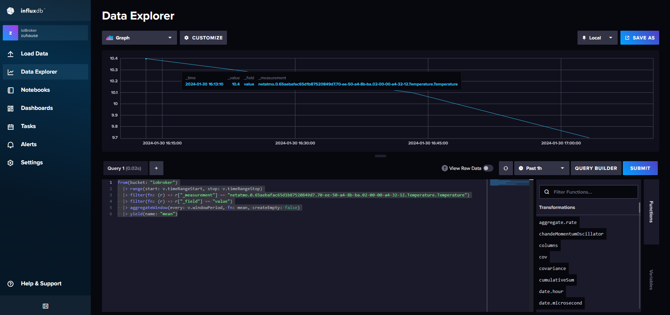Refresh the query results
The image size is (670, 315).
tap(506, 168)
